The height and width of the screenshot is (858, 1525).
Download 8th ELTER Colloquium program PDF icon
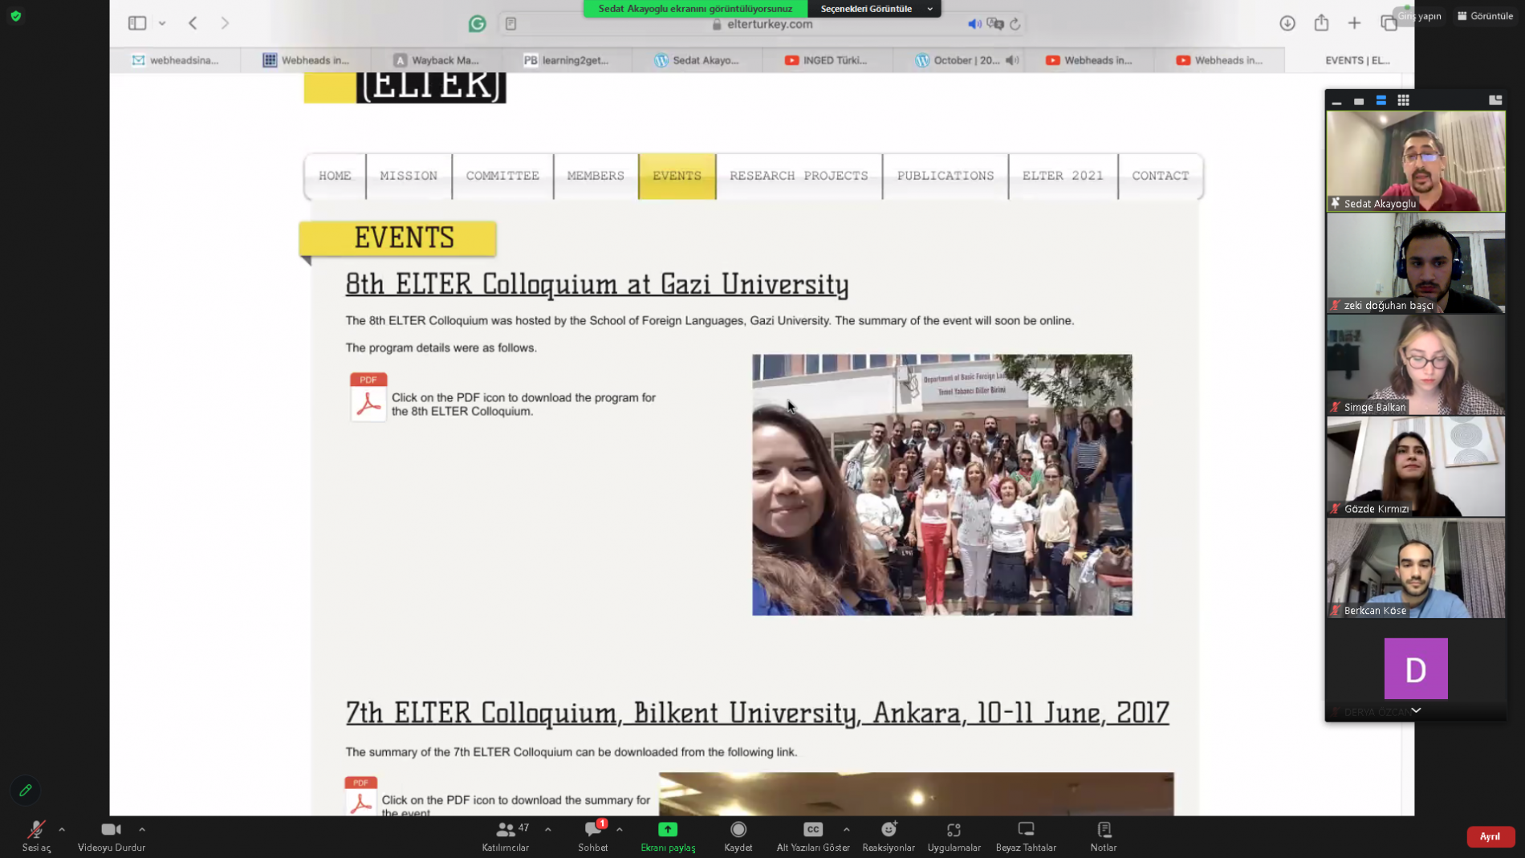click(368, 396)
